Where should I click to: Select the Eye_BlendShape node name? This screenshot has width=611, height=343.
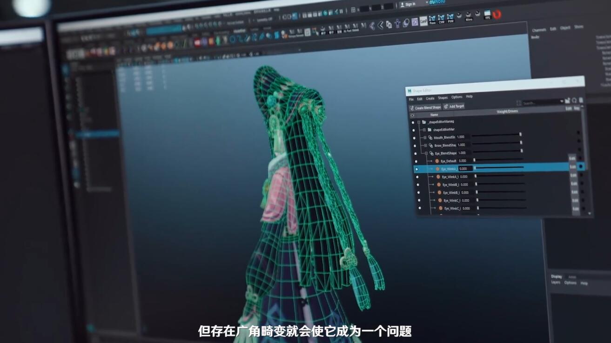(x=446, y=153)
